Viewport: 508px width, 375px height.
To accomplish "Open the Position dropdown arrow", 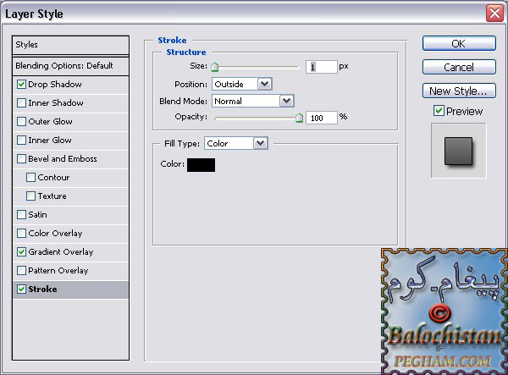I will coord(265,84).
